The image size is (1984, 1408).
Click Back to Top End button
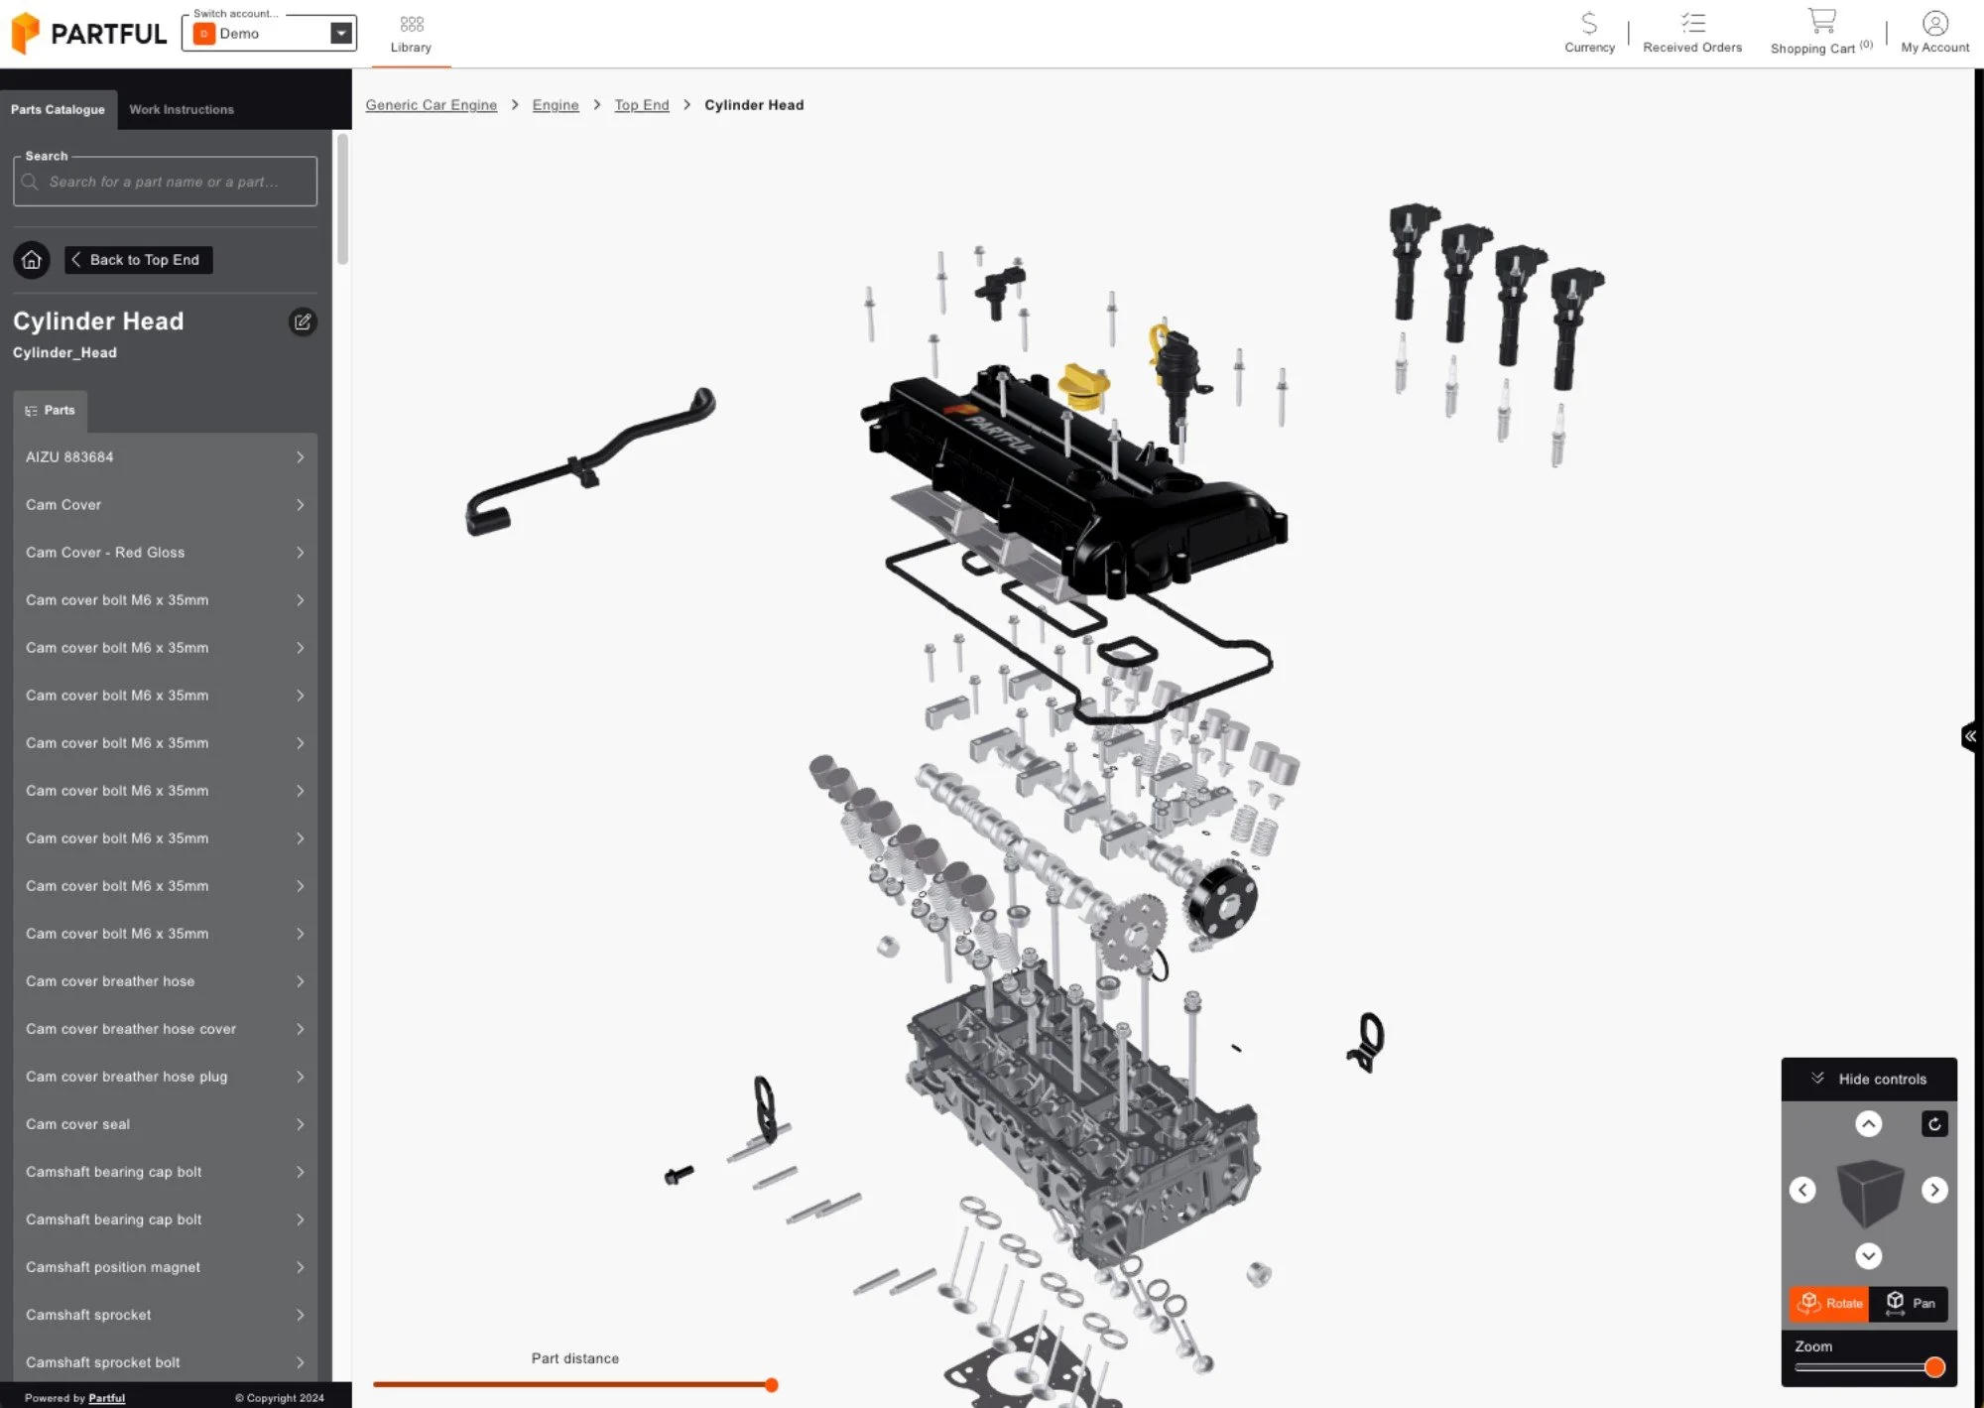point(138,260)
